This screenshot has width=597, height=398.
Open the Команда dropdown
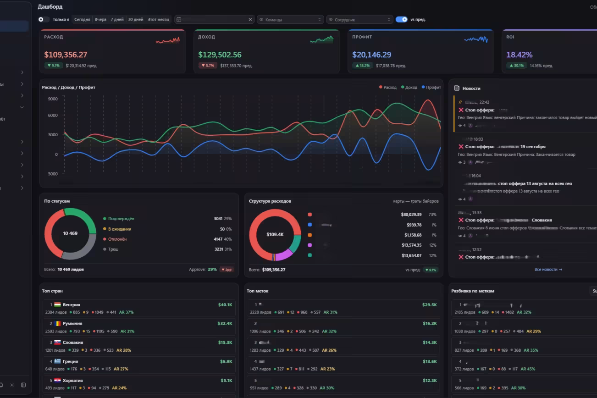[290, 20]
